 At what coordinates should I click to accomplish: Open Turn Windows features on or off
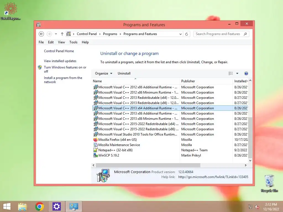pos(65,69)
